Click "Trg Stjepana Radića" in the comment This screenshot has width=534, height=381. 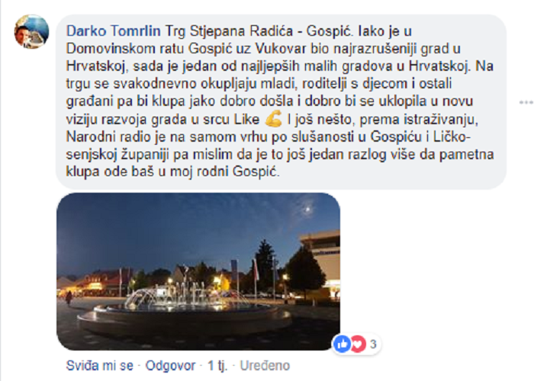[x=229, y=31]
